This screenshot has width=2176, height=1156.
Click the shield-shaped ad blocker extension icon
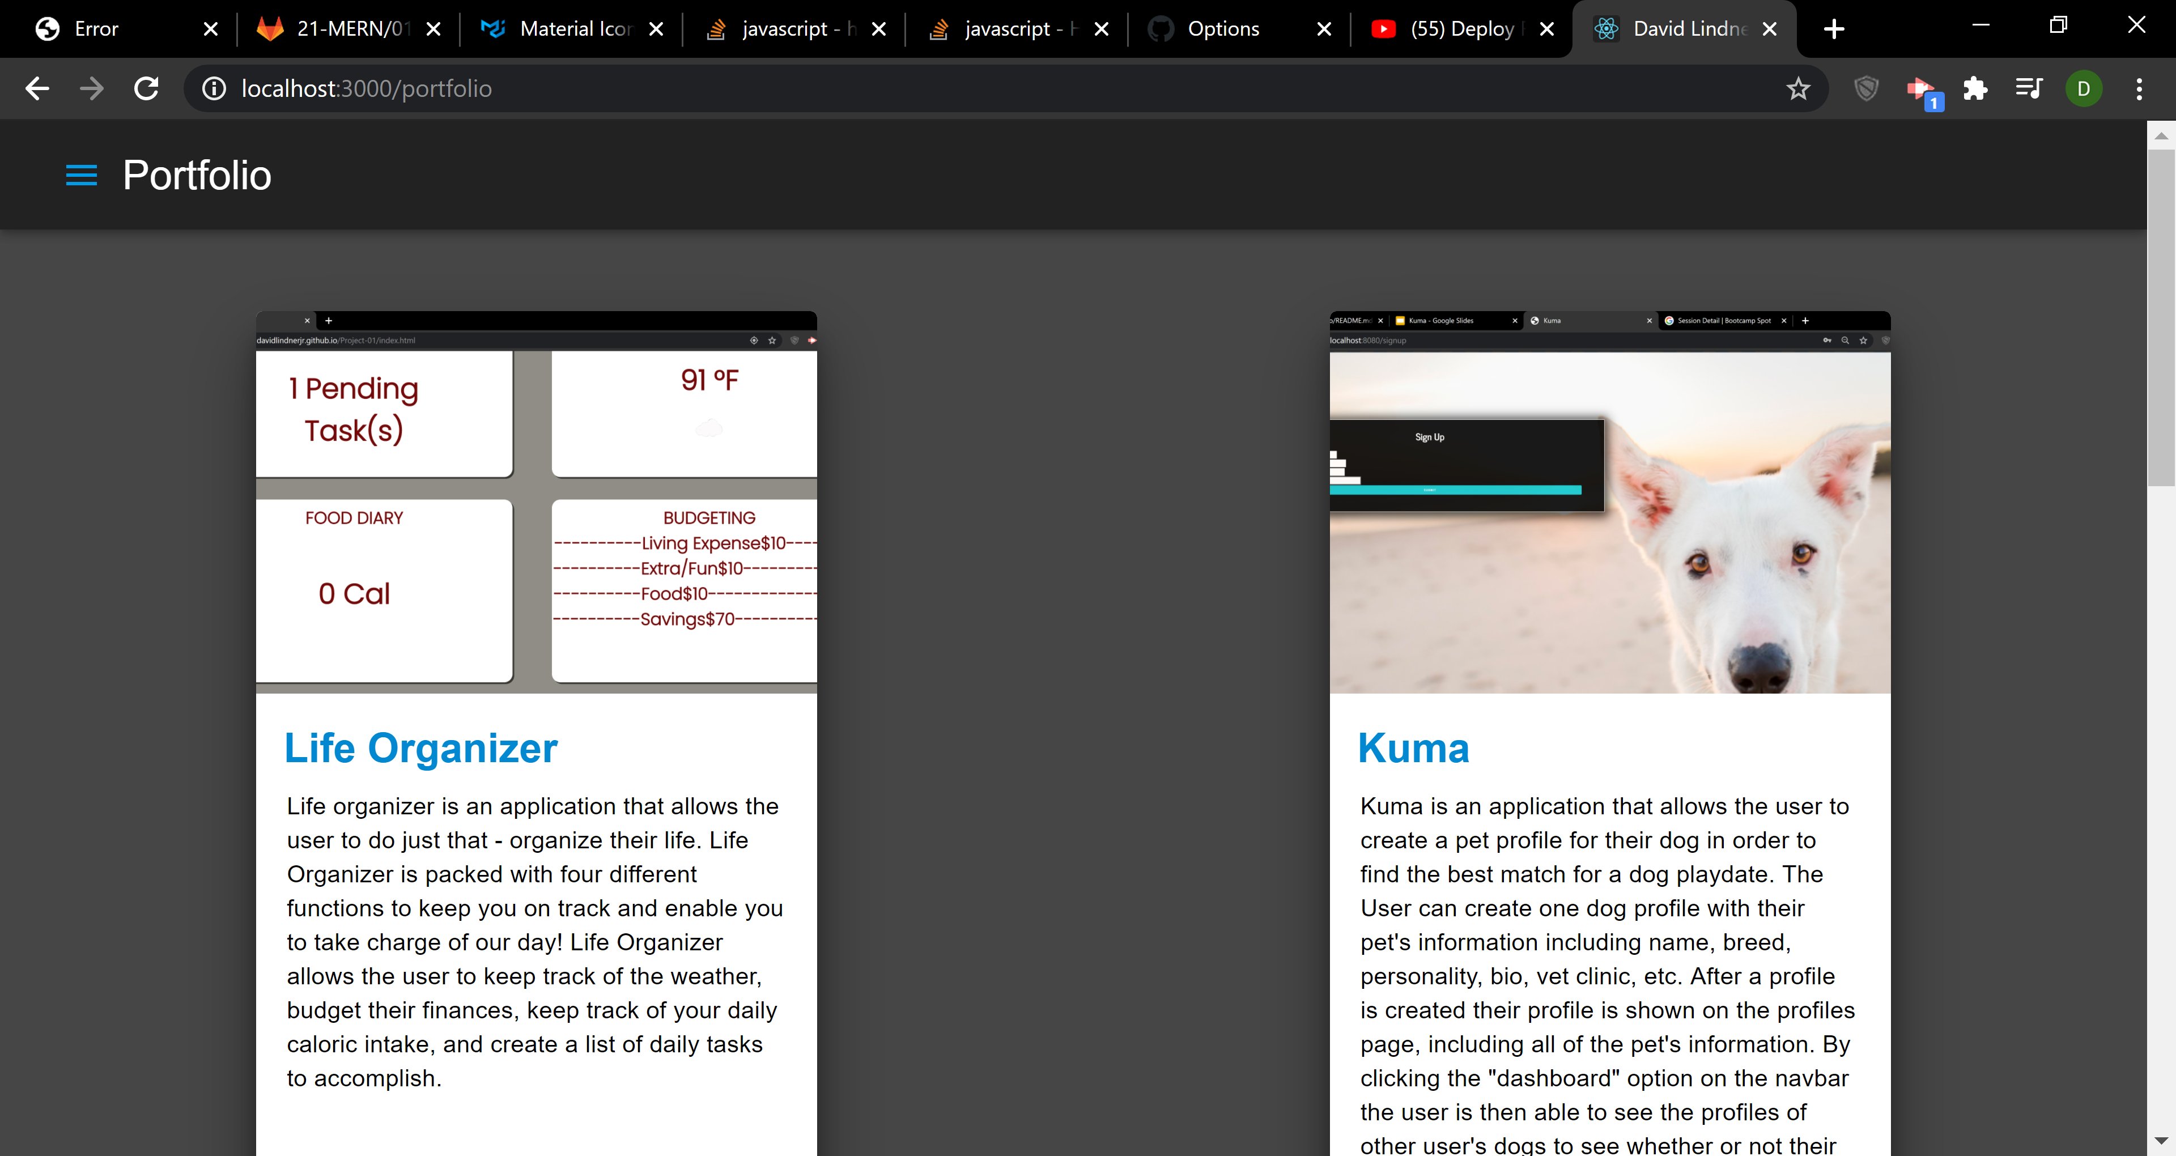1866,89
